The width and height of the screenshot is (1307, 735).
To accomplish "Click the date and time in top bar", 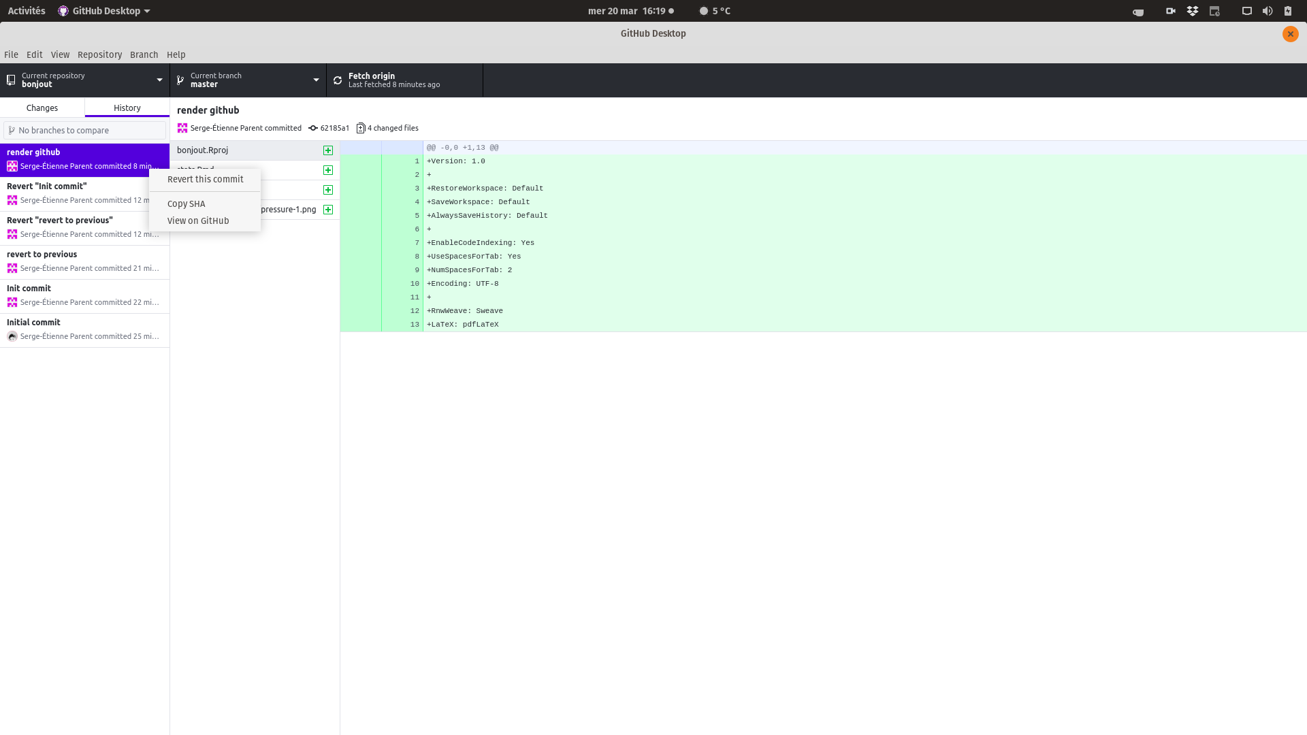I will pyautogui.click(x=626, y=11).
